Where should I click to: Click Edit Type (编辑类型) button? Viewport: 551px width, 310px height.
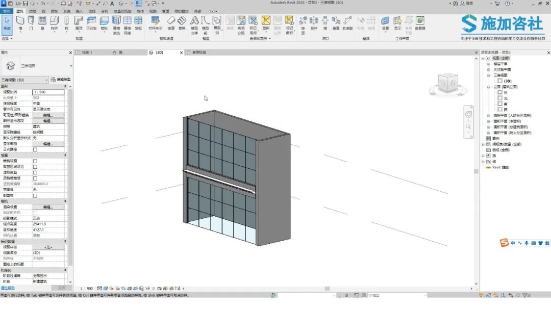pos(61,80)
